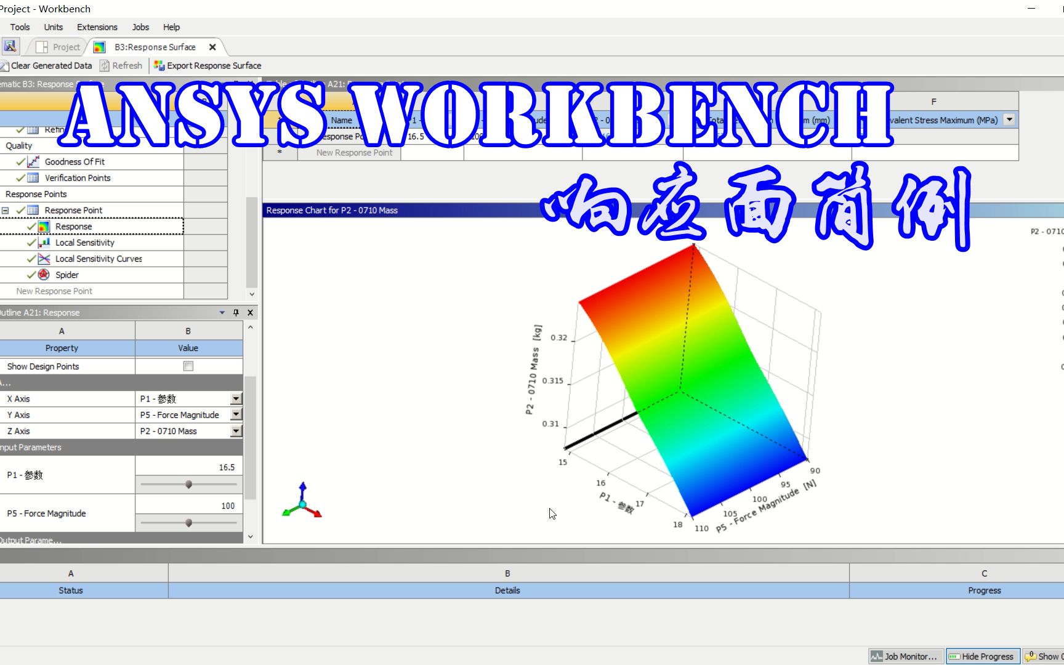Click the Hide Progress button
This screenshot has width=1064, height=665.
[983, 657]
